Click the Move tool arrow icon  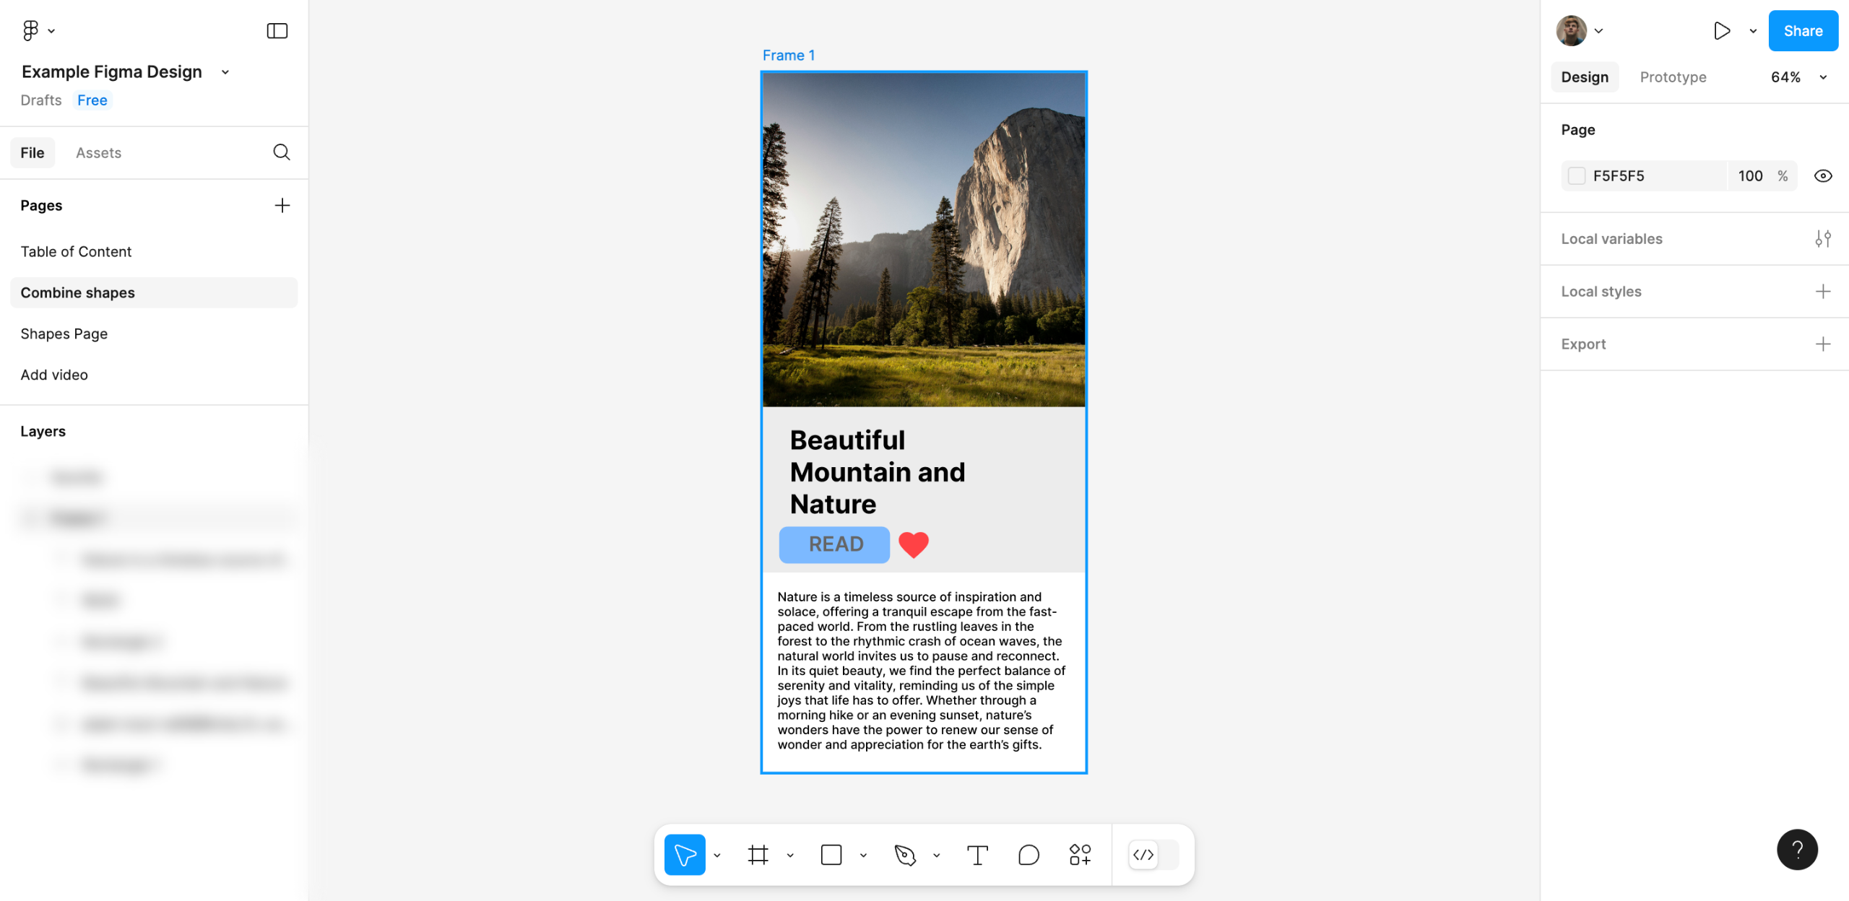tap(684, 855)
